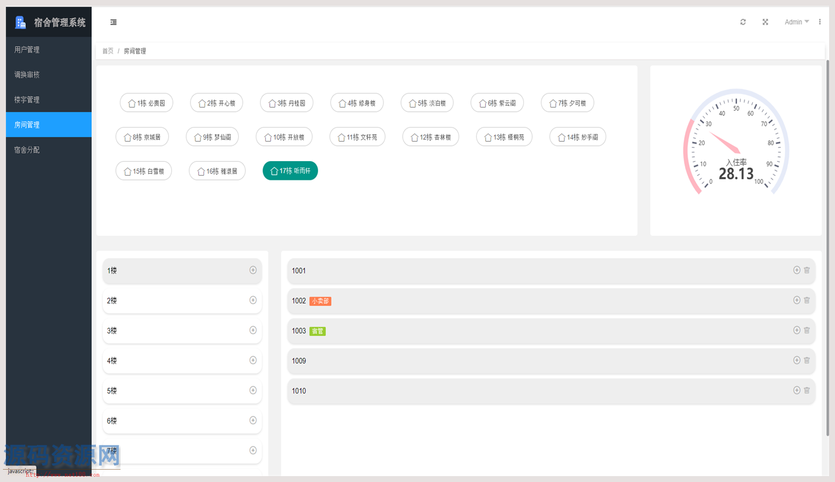
Task: Select building 8栋 京城居
Action: 142,137
